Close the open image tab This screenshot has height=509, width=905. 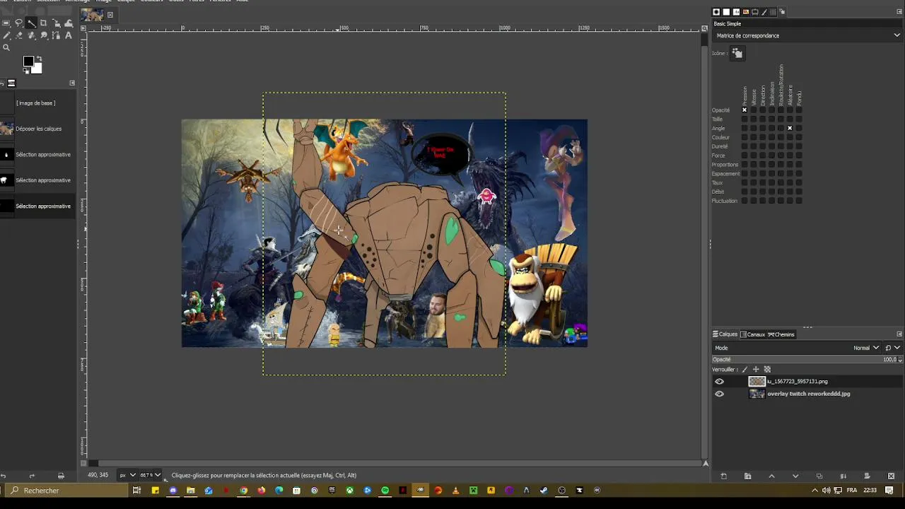tap(110, 14)
